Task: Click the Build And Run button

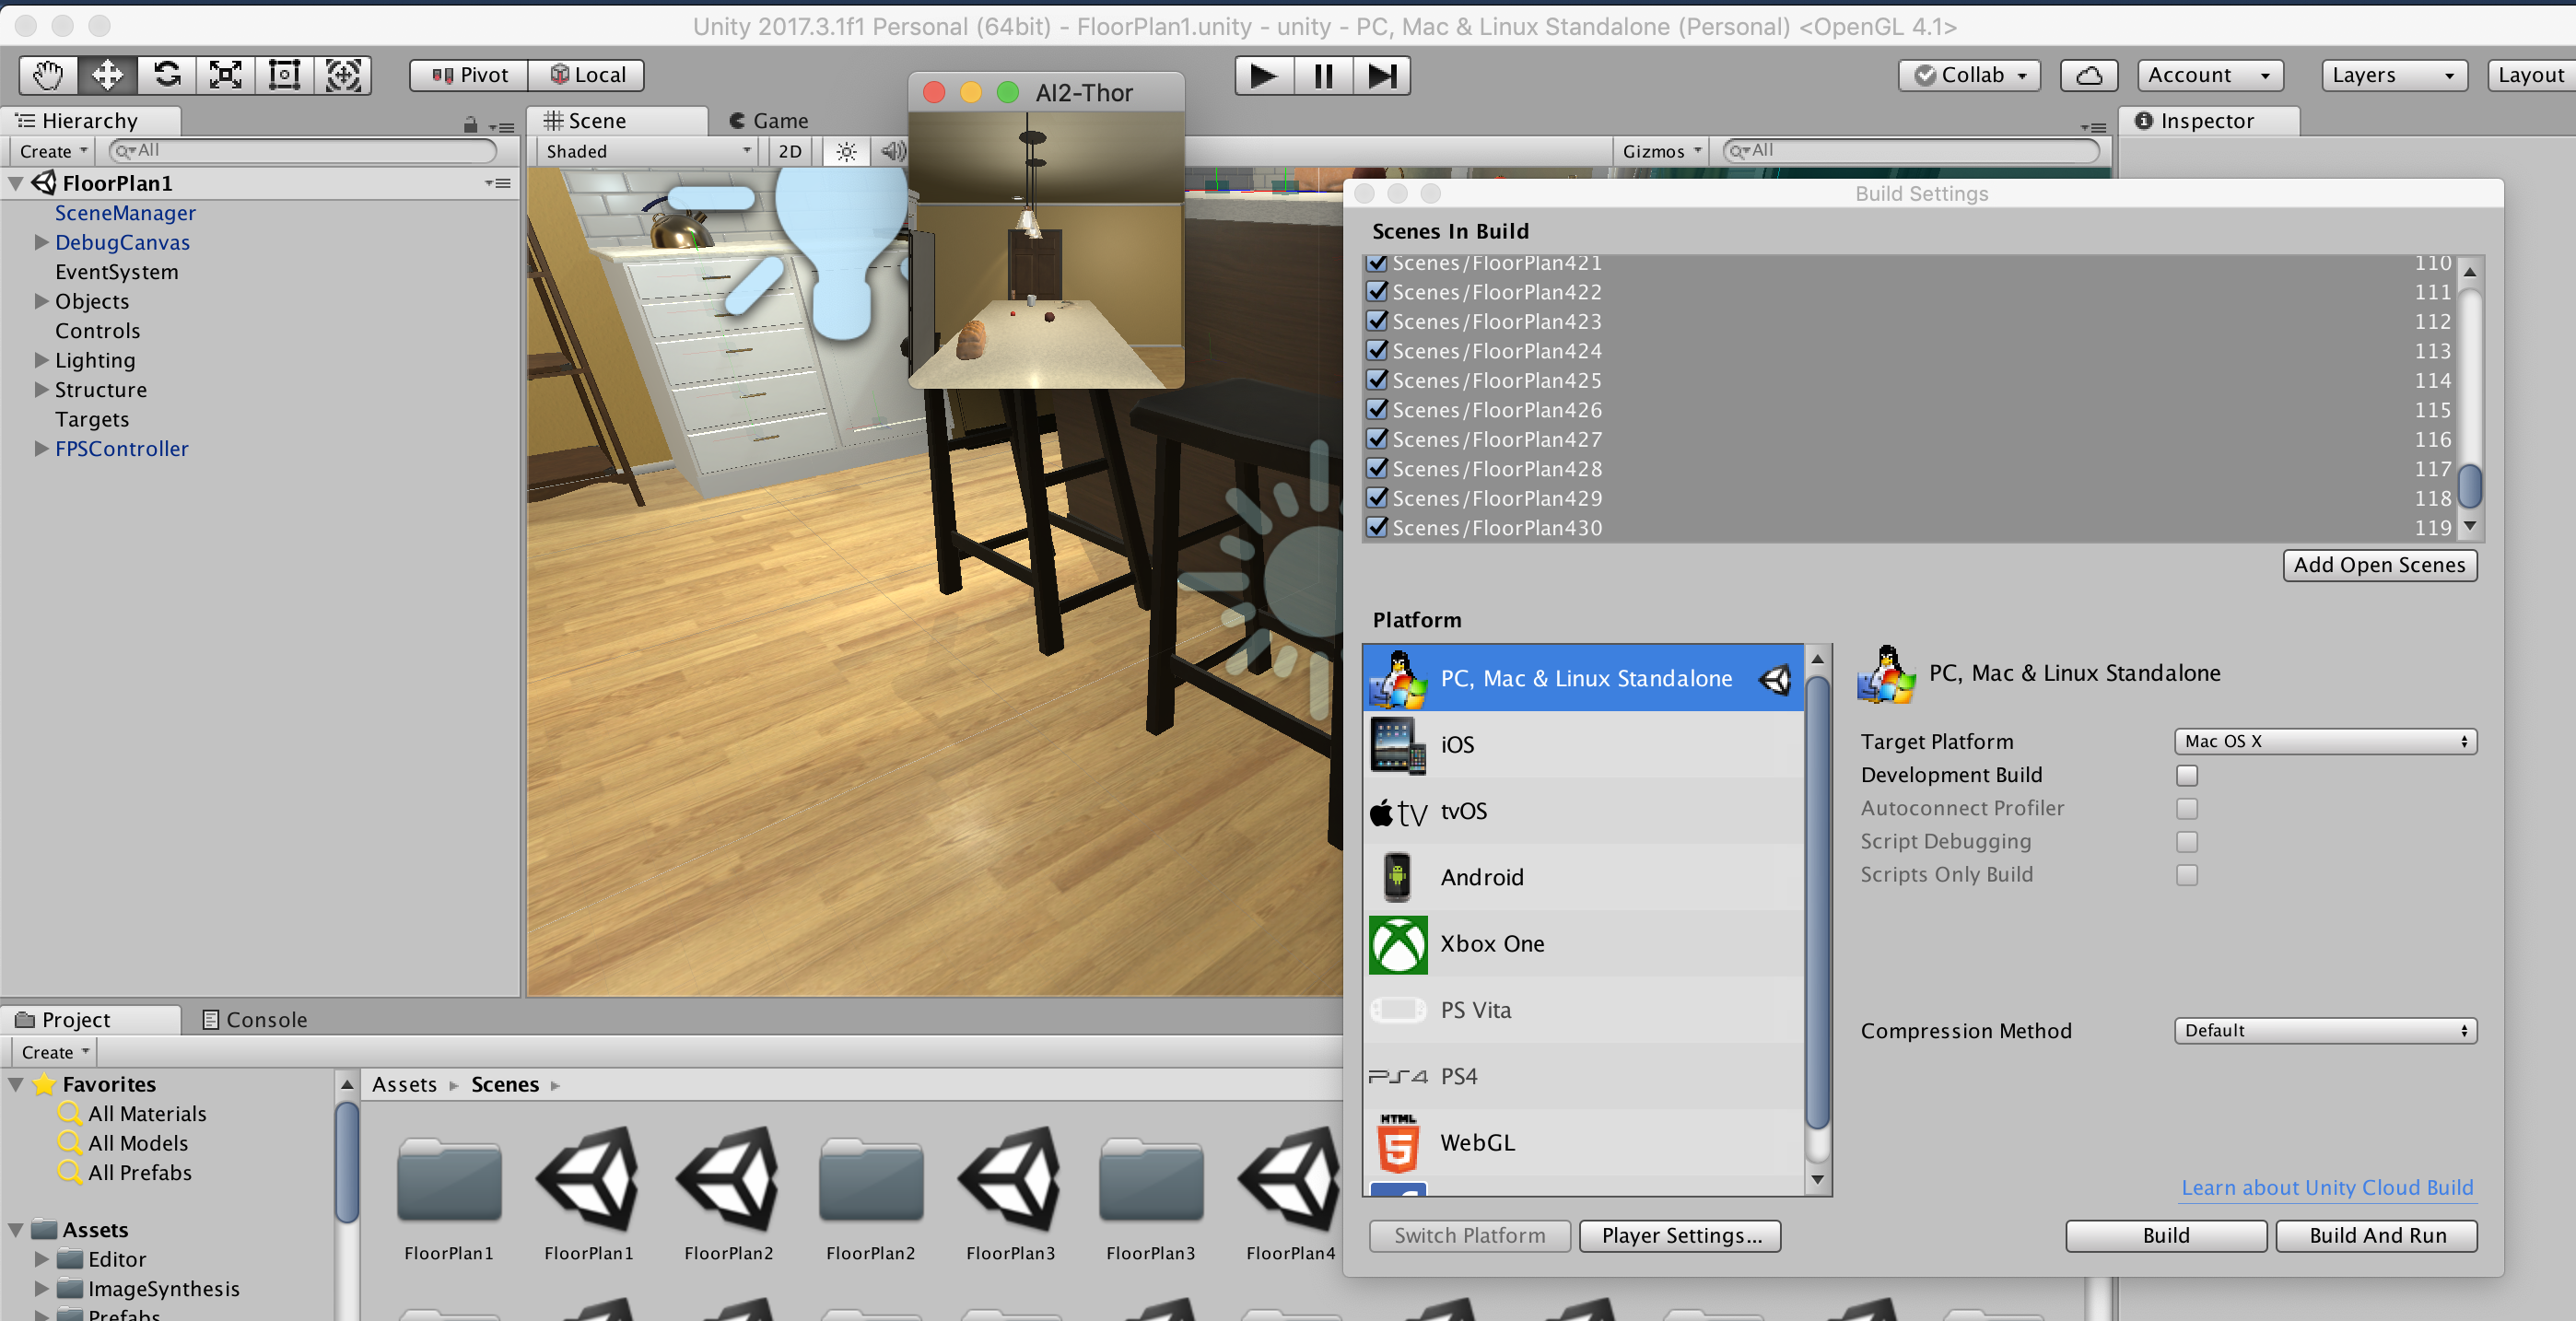Action: [2376, 1235]
